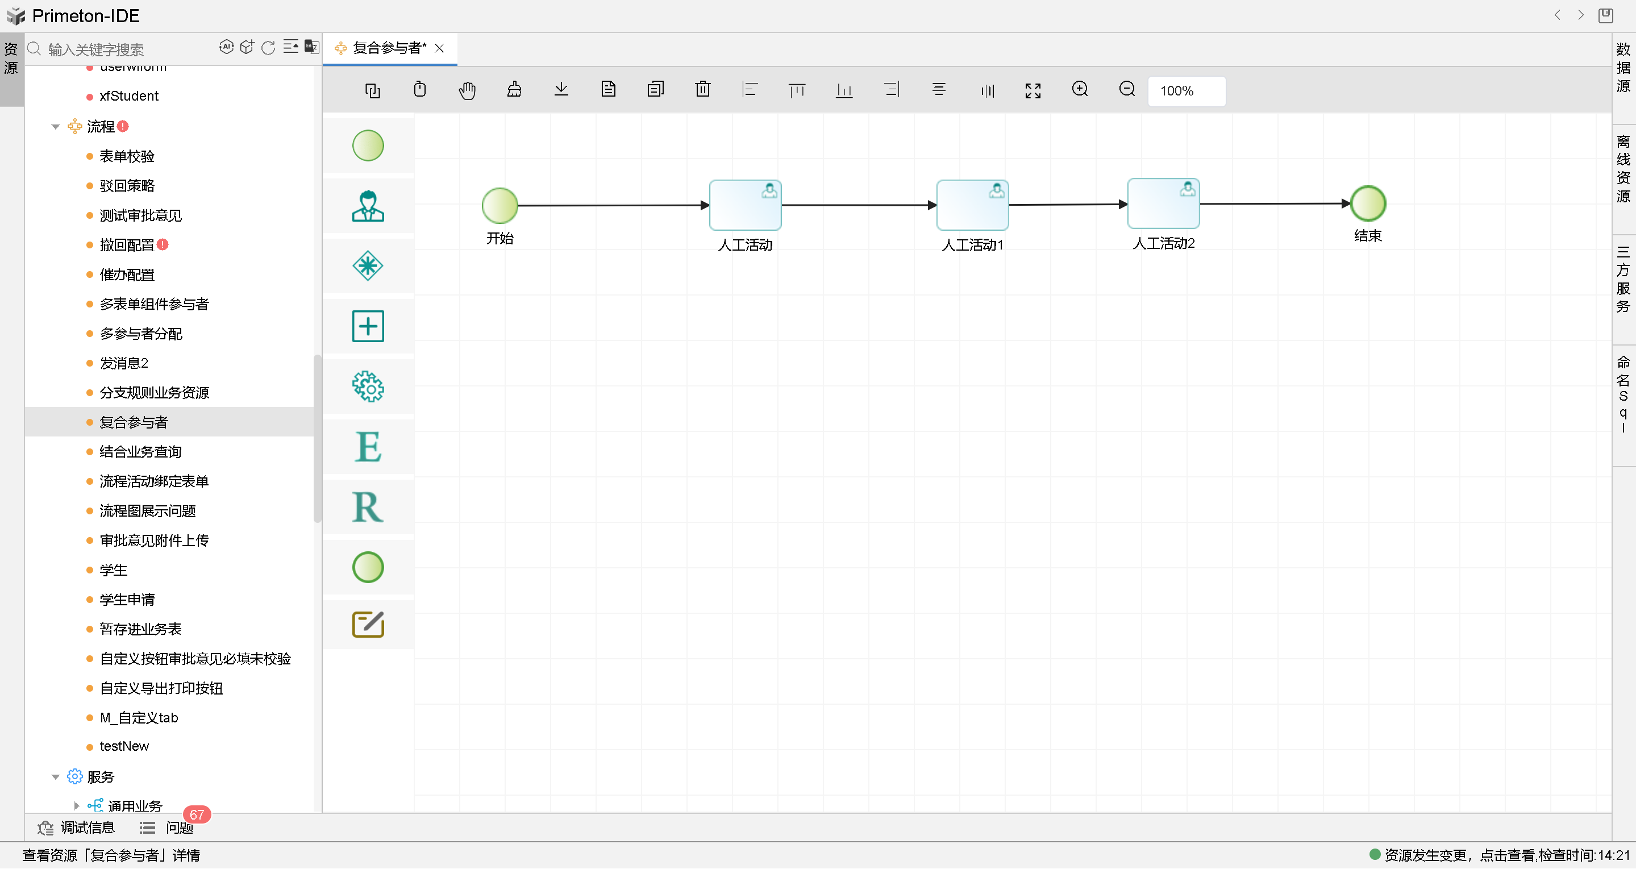Select the manual activity person palette icon

click(368, 206)
